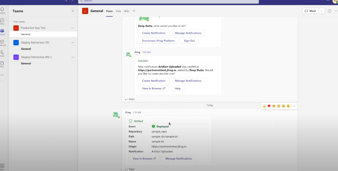Select General channel under Production App Test
This screenshot has width=338, height=171.
point(43,34)
